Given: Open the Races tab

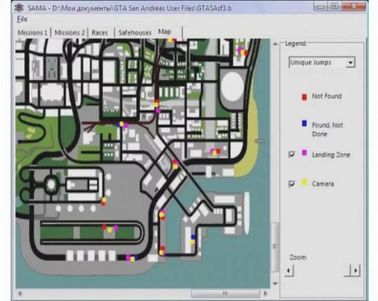Looking at the screenshot, I should [100, 33].
